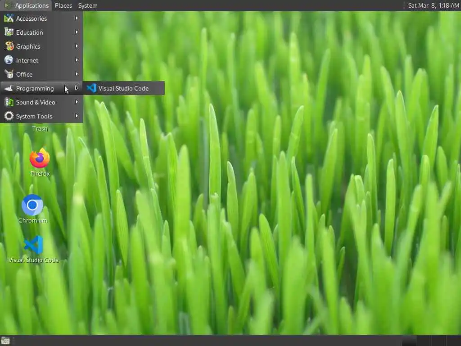Click the Graphics paint palette icon
461x346 pixels.
[9, 46]
